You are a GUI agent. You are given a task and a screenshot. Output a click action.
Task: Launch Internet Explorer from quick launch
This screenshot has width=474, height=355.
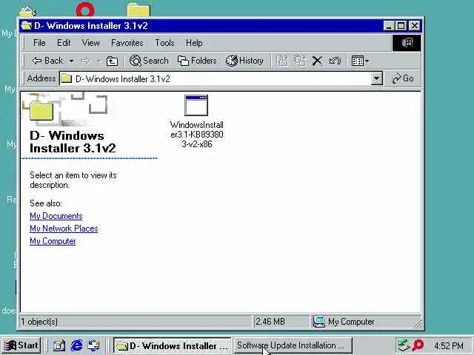(x=76, y=345)
